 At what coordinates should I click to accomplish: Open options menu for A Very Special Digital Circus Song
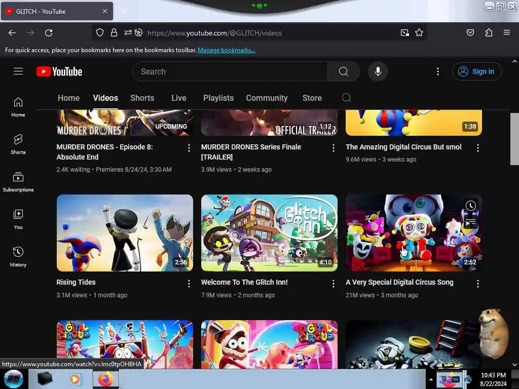pos(477,284)
